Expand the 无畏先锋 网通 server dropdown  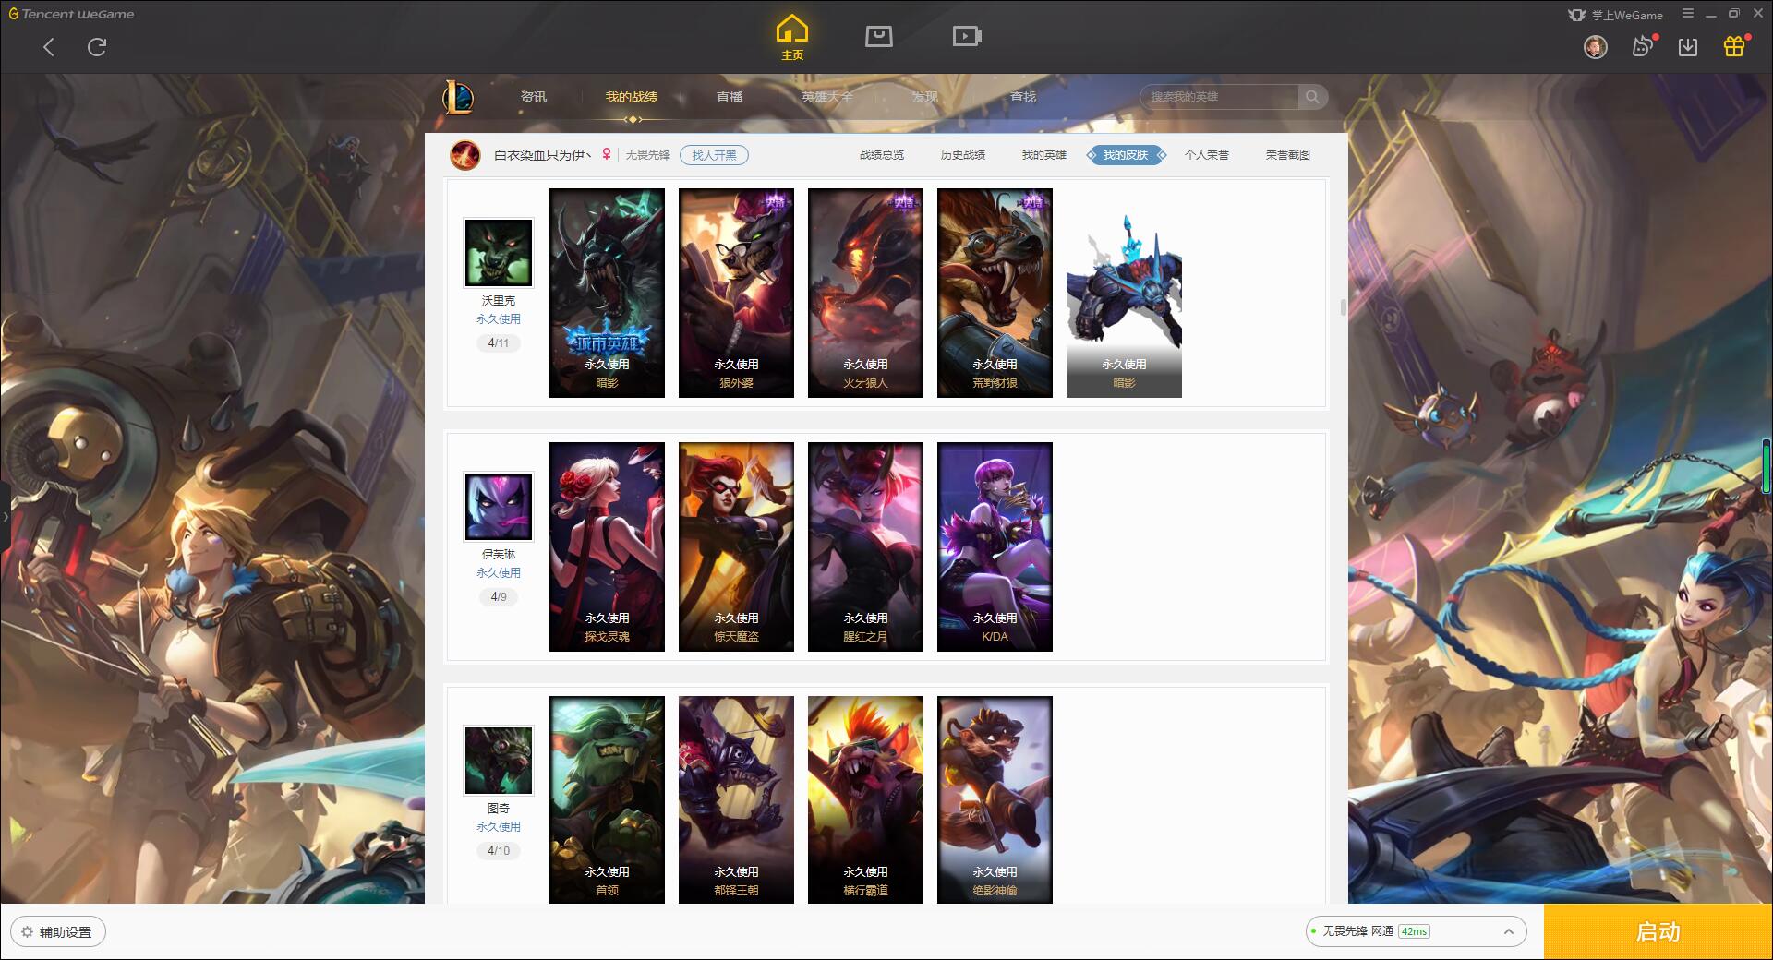[1415, 931]
